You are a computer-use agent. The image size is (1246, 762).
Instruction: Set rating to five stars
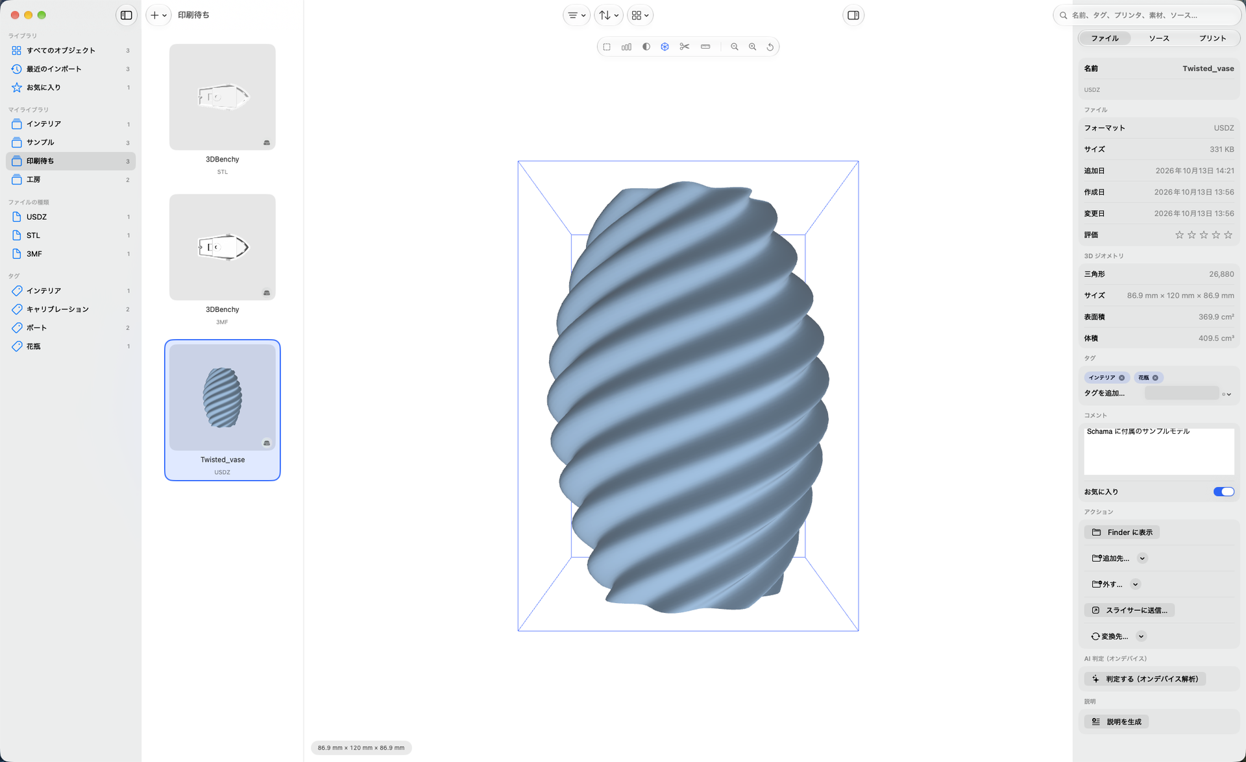point(1228,235)
